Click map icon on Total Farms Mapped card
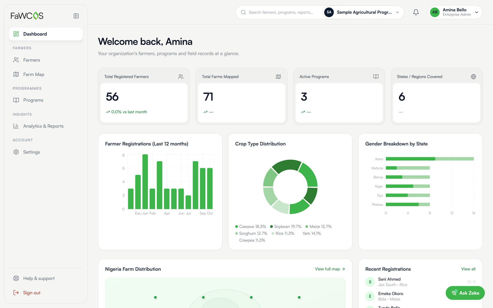493x308 pixels. 278,77
